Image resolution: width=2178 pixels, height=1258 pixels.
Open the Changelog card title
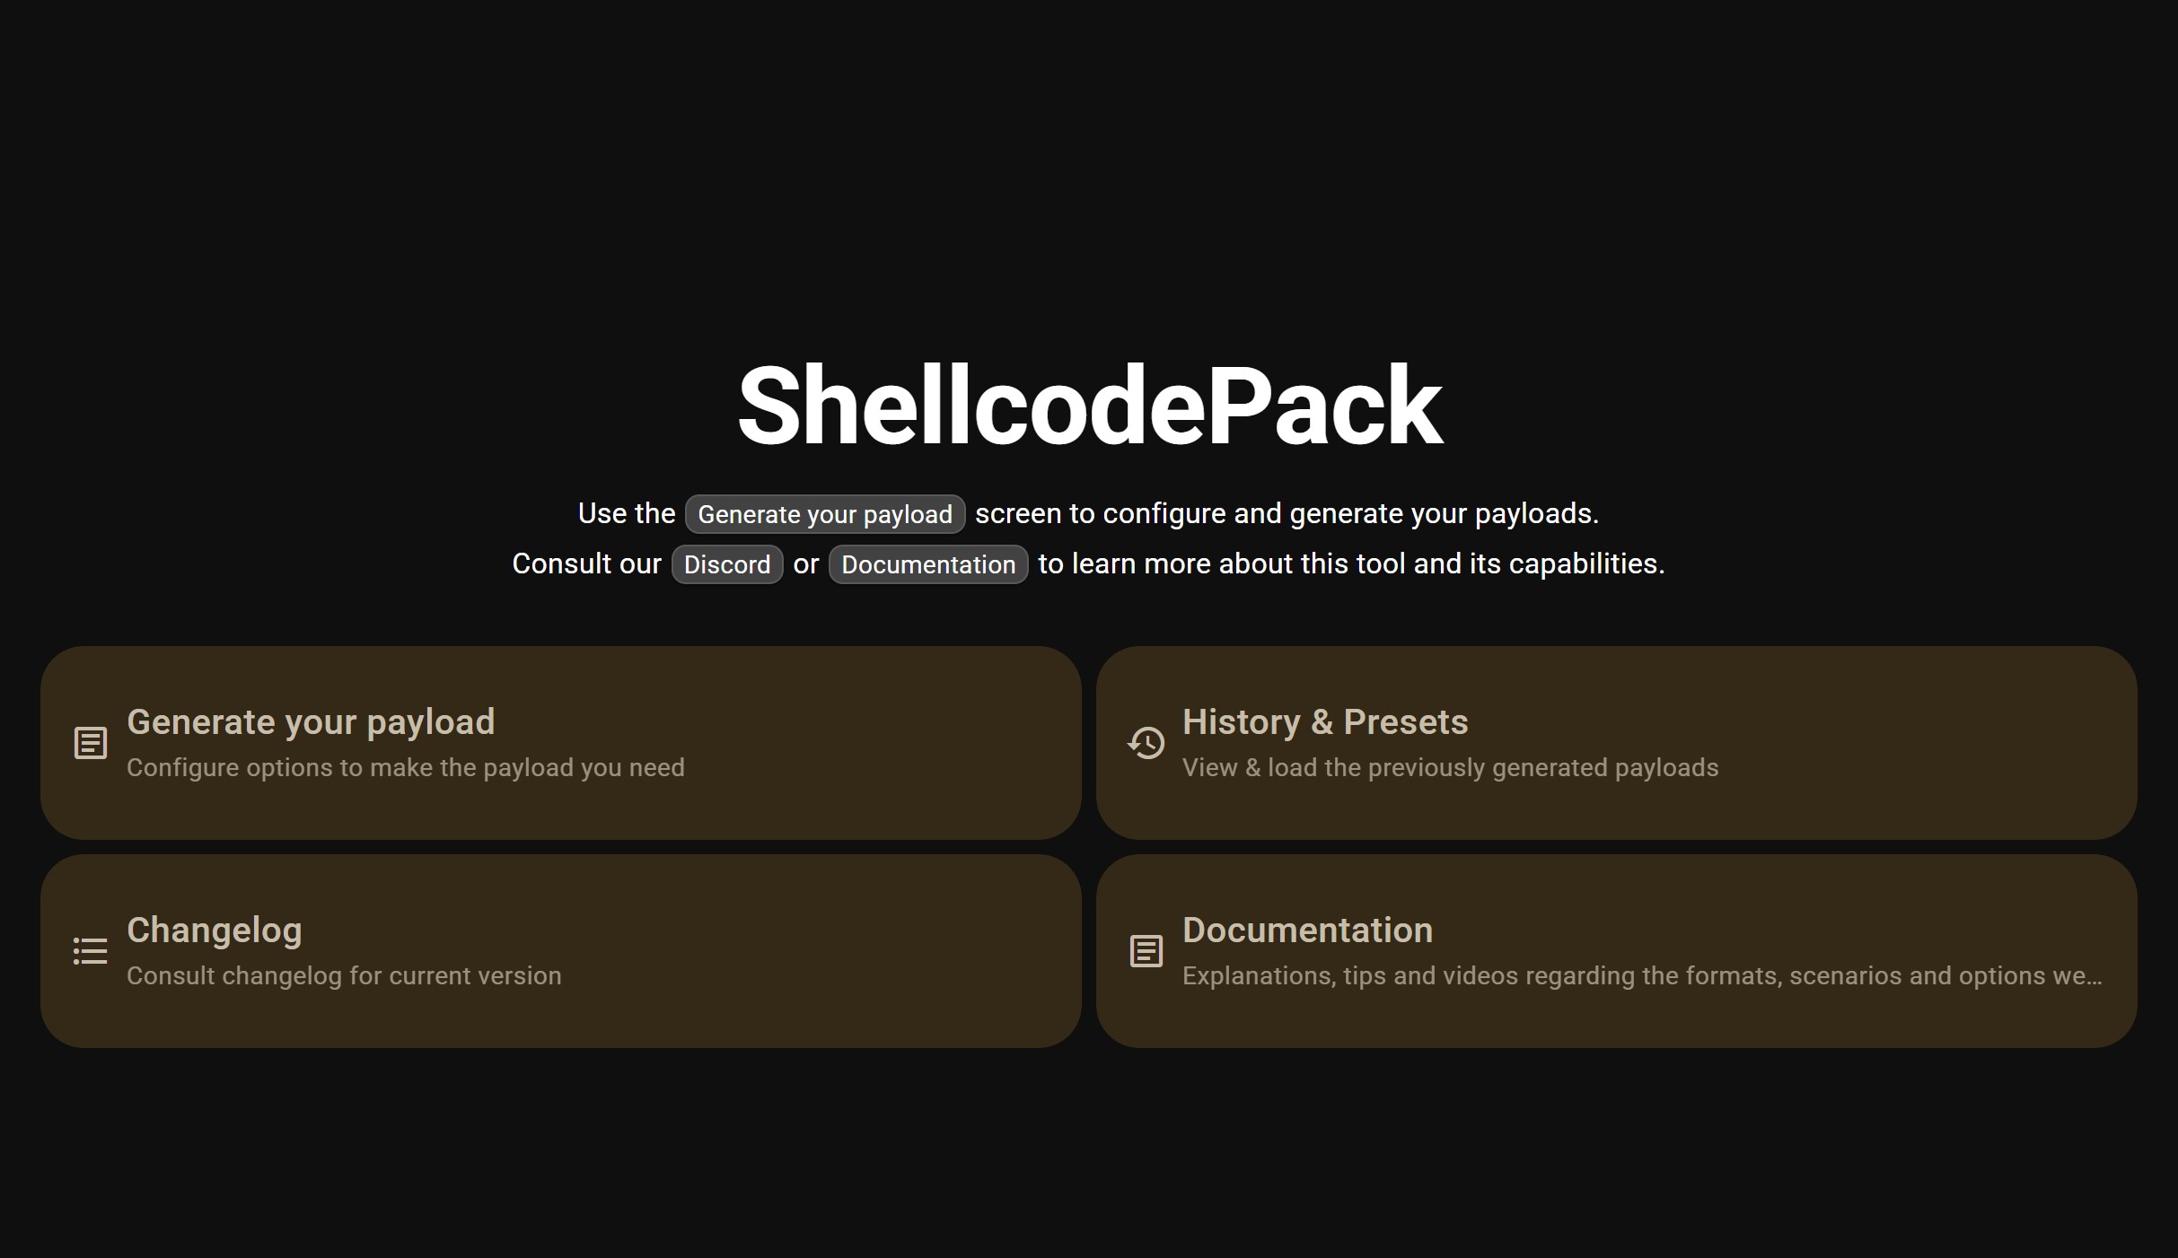[214, 930]
